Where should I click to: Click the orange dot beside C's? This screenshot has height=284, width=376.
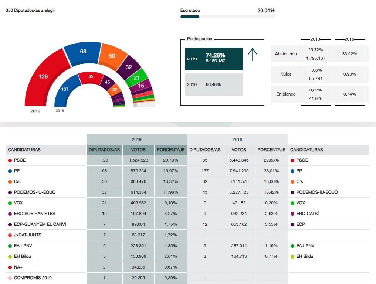click(292, 181)
